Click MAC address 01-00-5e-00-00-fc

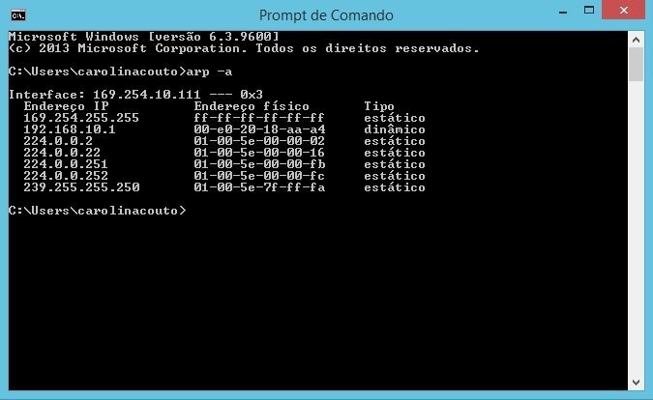click(x=259, y=176)
